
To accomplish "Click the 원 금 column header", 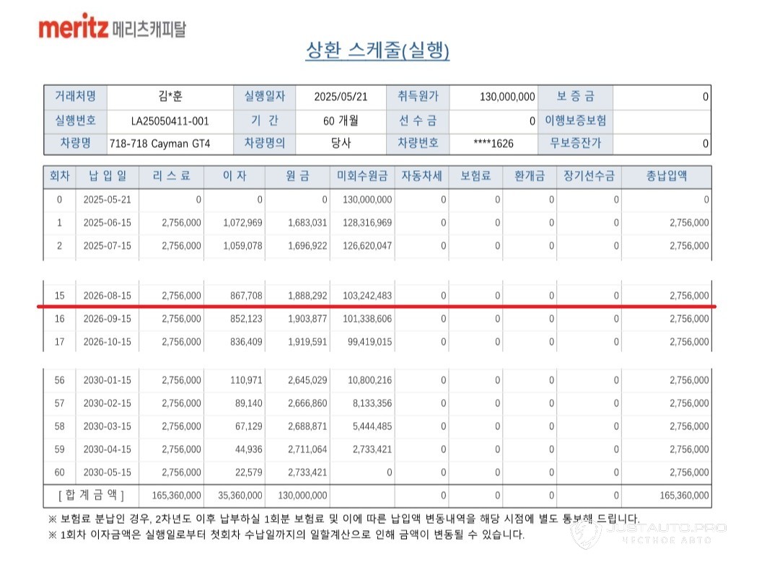I will [297, 176].
